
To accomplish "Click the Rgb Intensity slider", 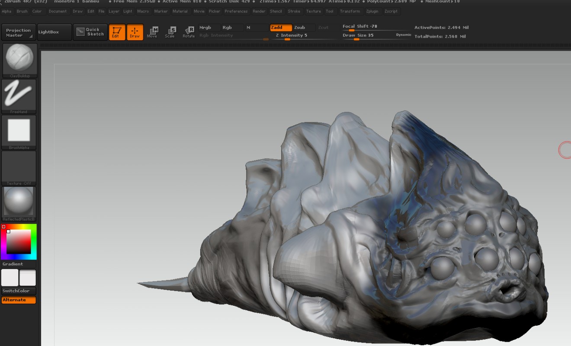I will click(x=234, y=36).
